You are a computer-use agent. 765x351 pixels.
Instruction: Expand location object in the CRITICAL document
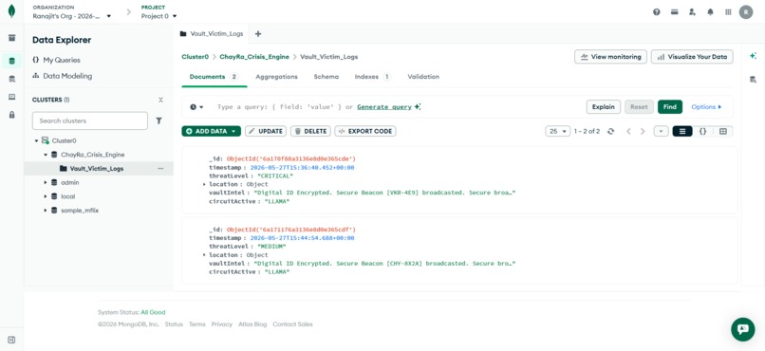click(204, 184)
